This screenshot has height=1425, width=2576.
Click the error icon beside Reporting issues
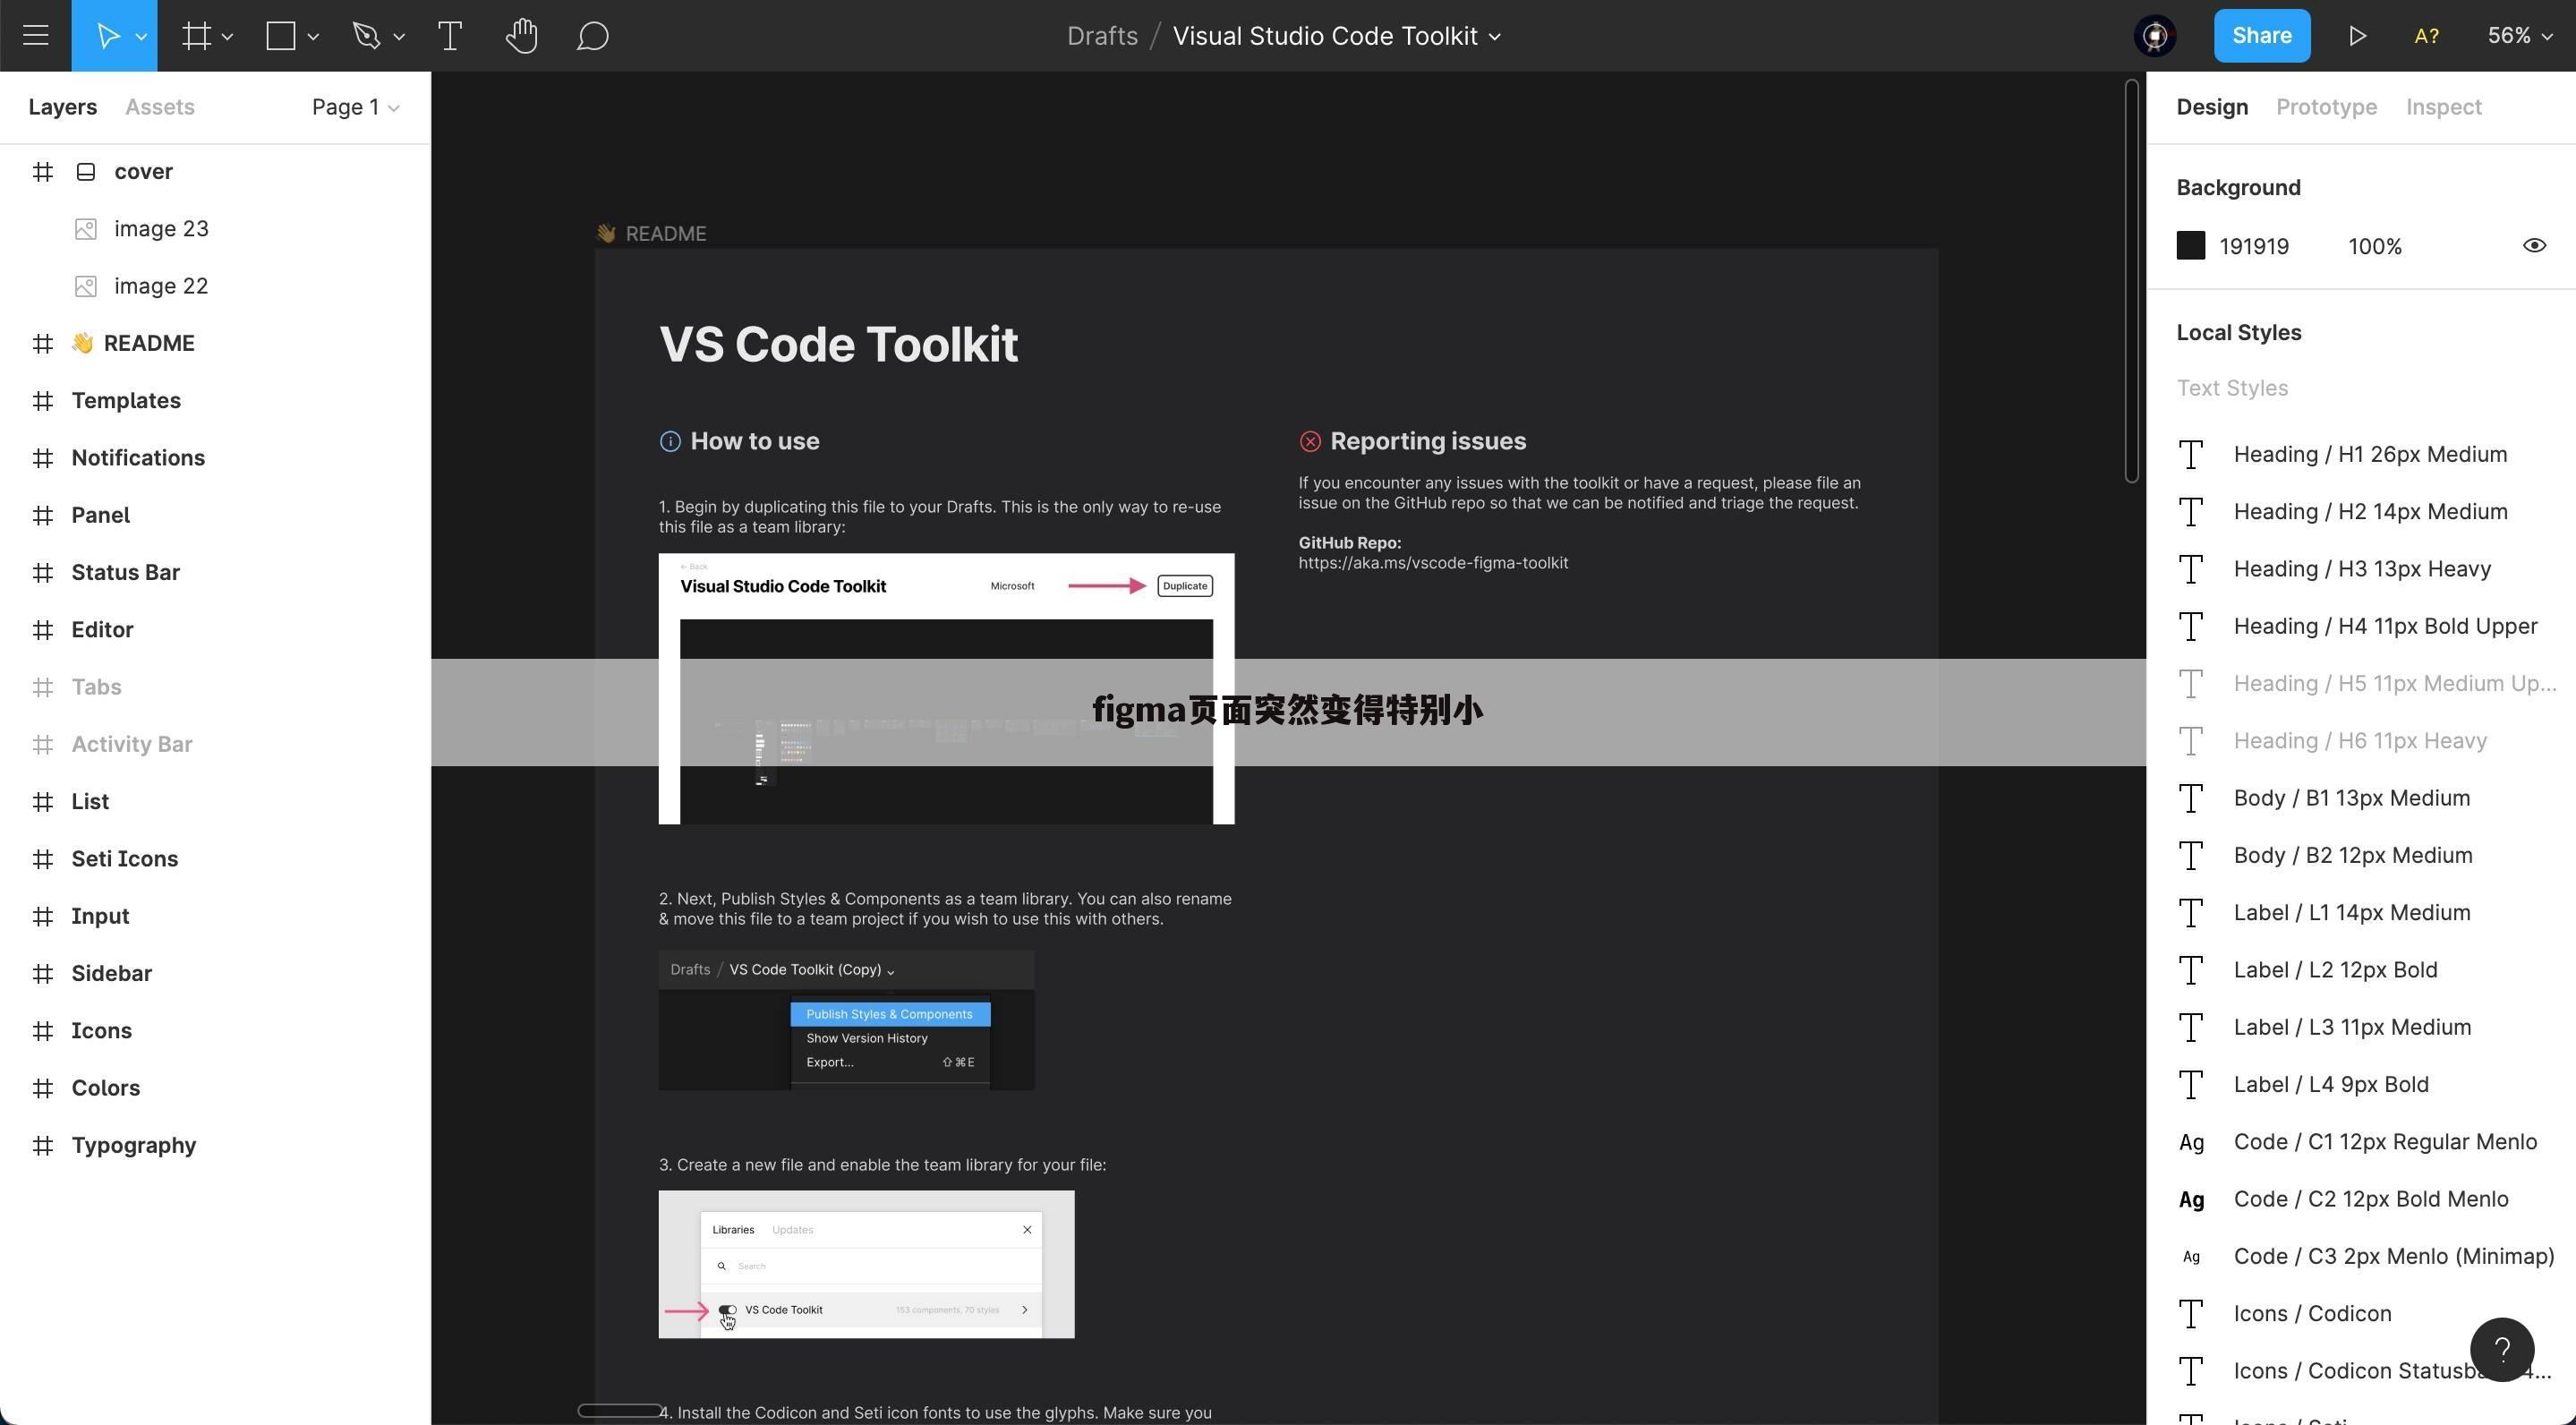pyautogui.click(x=1310, y=442)
